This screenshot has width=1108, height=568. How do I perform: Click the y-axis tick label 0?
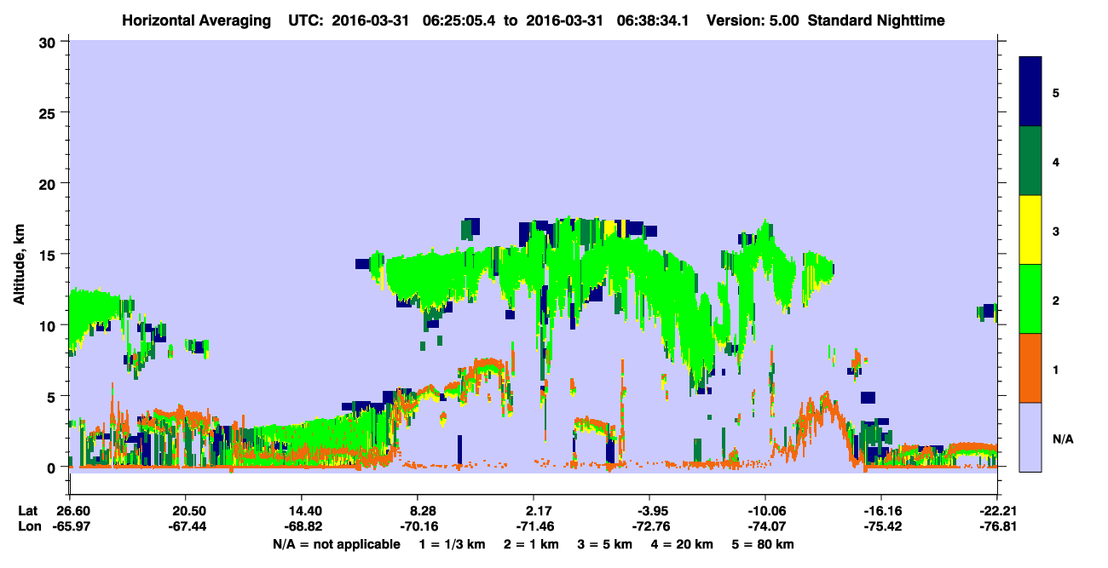pos(53,468)
